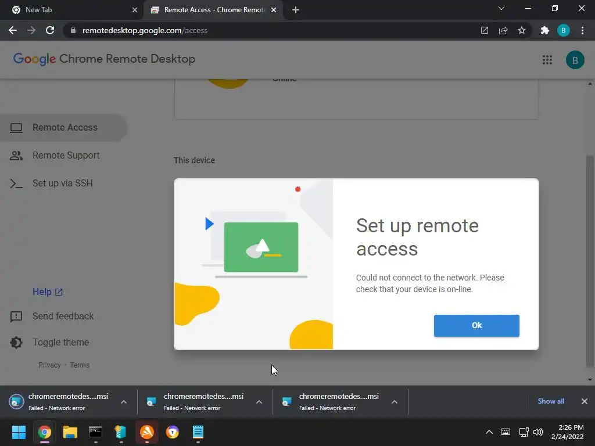Open the Terms link

coord(80,365)
